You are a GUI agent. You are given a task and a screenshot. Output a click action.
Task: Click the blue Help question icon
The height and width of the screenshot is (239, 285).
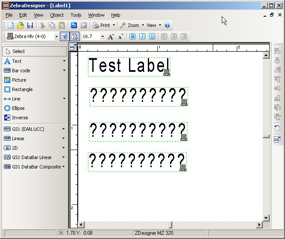click(167, 25)
